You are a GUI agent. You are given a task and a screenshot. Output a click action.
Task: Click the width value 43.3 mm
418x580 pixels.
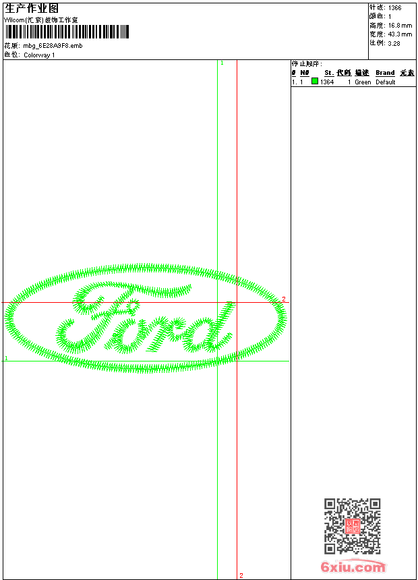pos(400,34)
